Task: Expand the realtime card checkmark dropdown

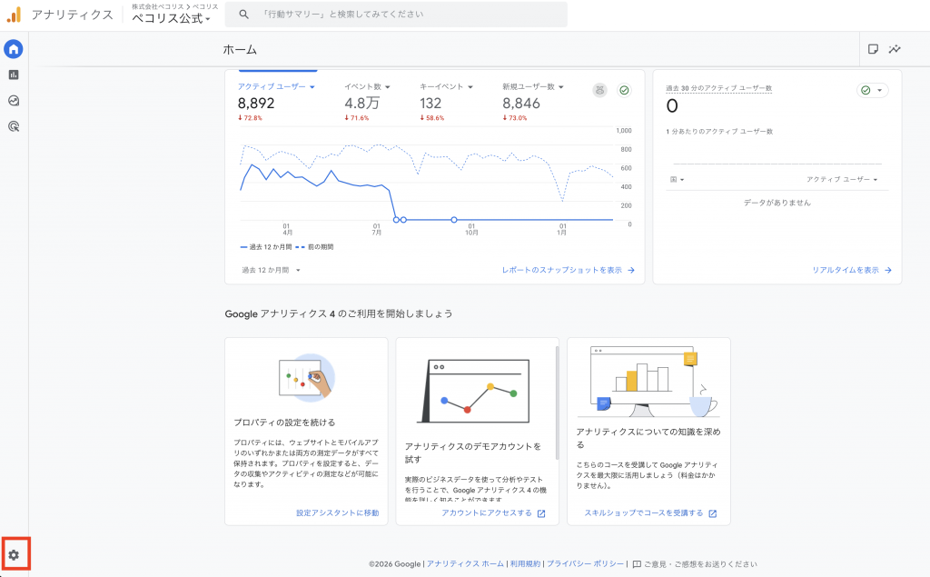Action: point(873,90)
